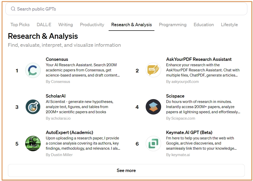Image resolution: width=253 pixels, height=181 pixels.
Task: Switch to the Education tab
Action: [x=204, y=25]
